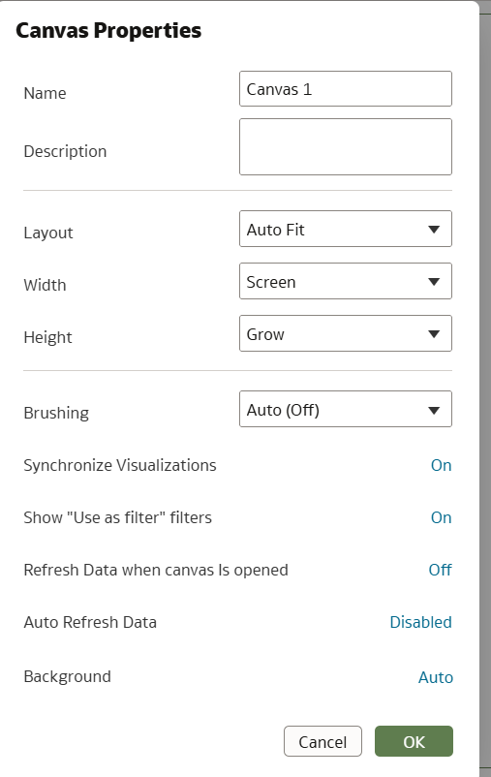Click the Canvas Properties dialog title
This screenshot has width=491, height=777.
(x=108, y=31)
